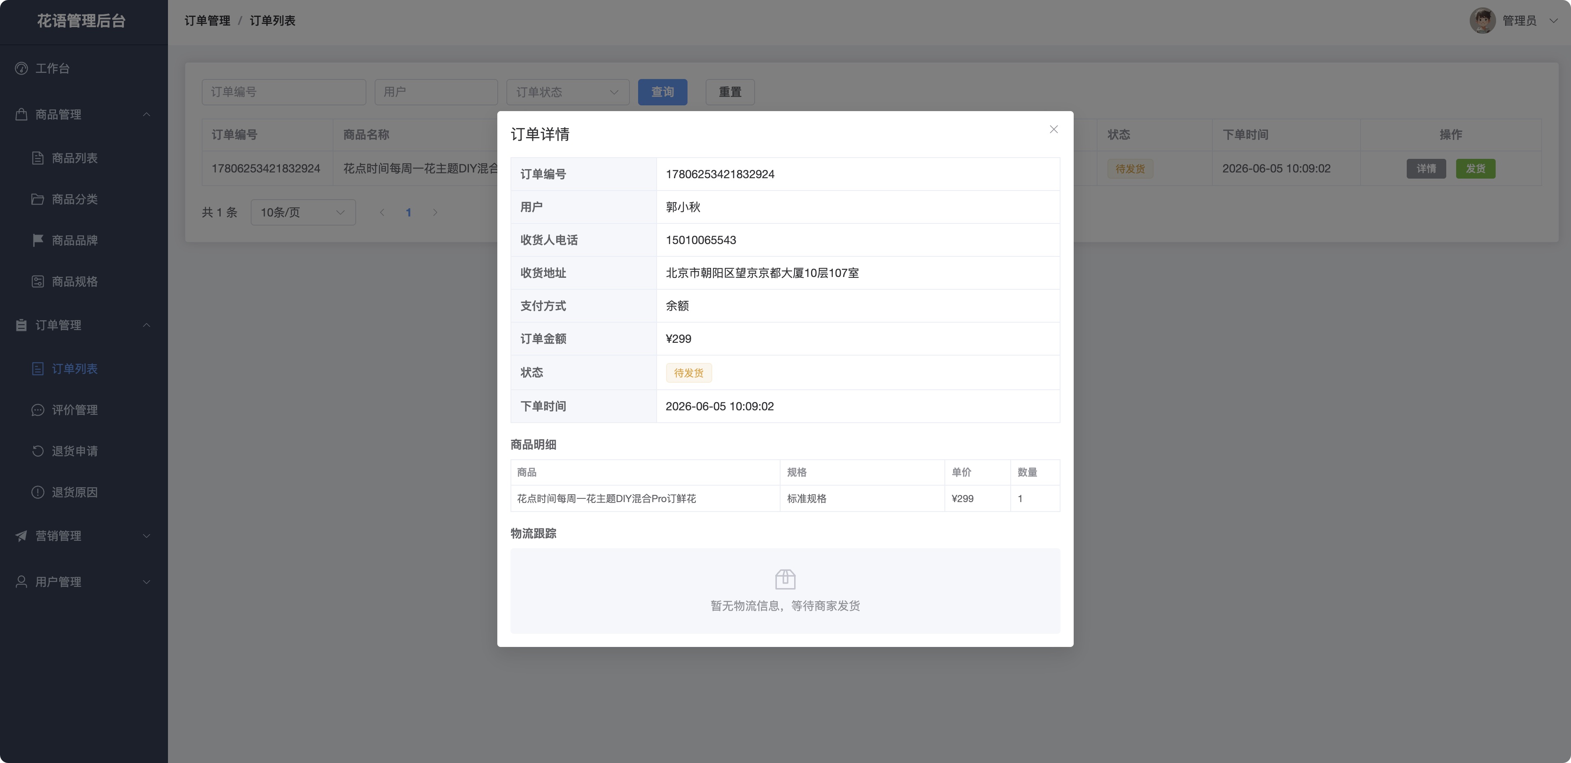1571x763 pixels.
Task: Click the 评价管理 chat bubble icon
Action: tap(38, 409)
